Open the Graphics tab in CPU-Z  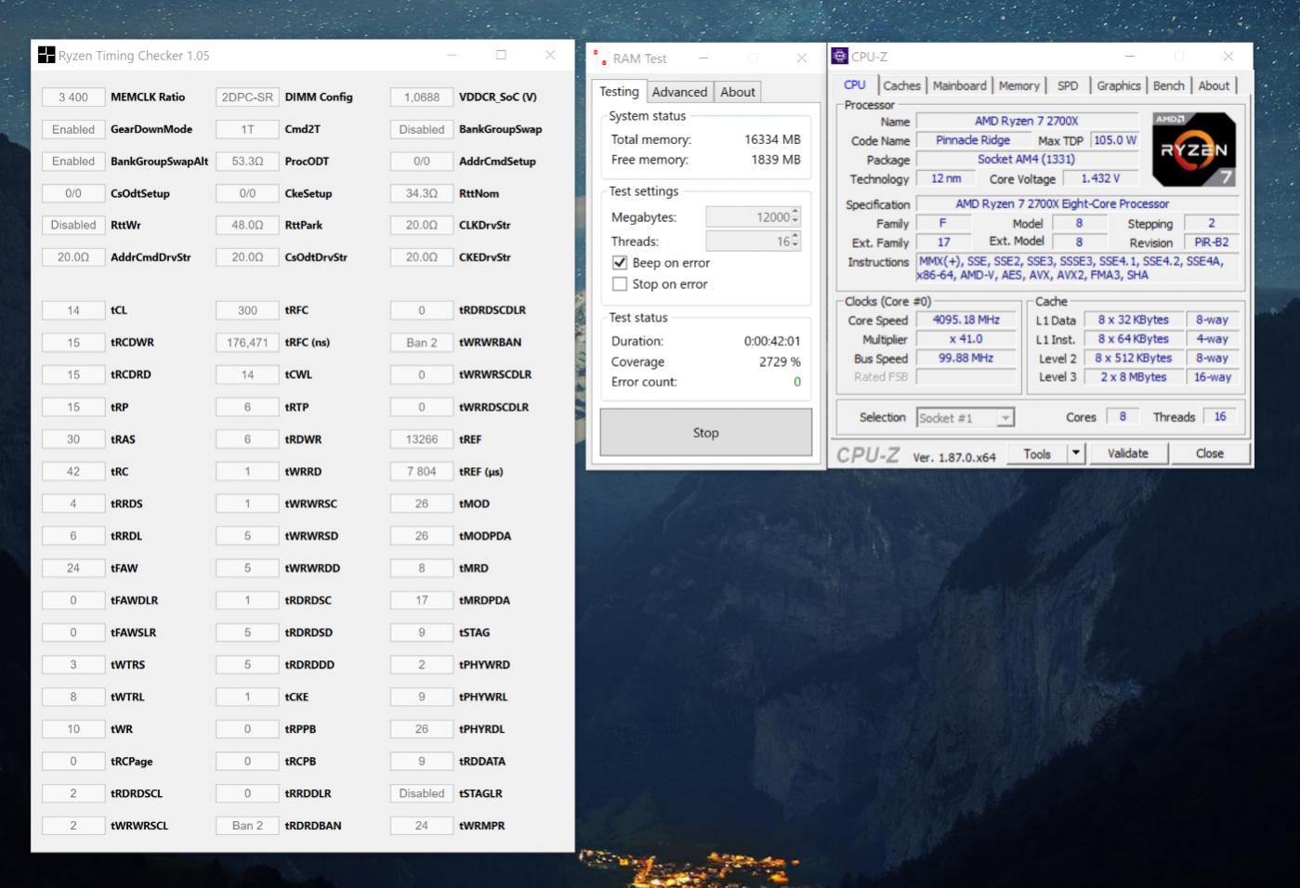coord(1118,85)
